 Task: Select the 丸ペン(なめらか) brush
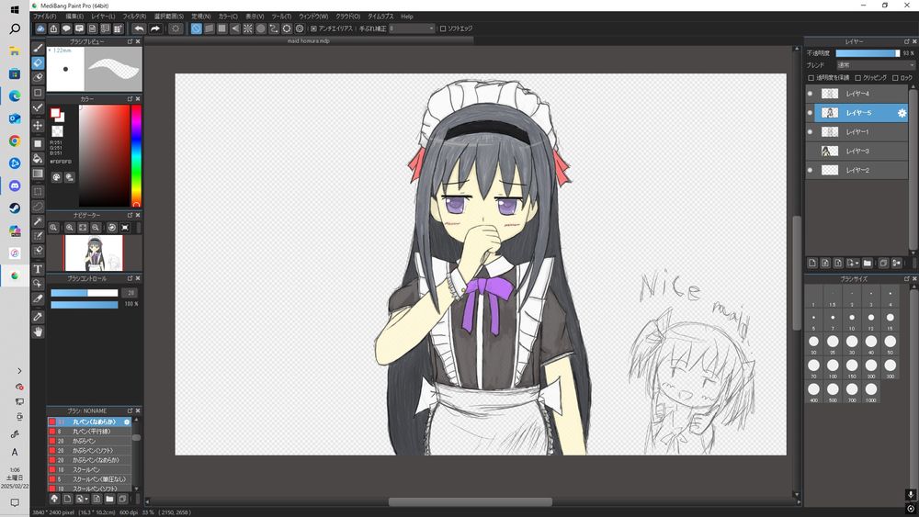(90, 421)
